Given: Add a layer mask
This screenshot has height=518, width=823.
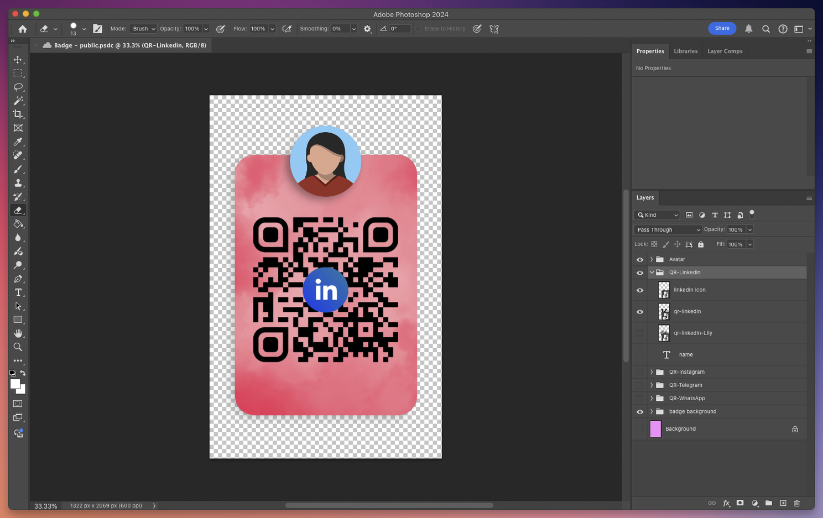Looking at the screenshot, I should click(x=740, y=503).
